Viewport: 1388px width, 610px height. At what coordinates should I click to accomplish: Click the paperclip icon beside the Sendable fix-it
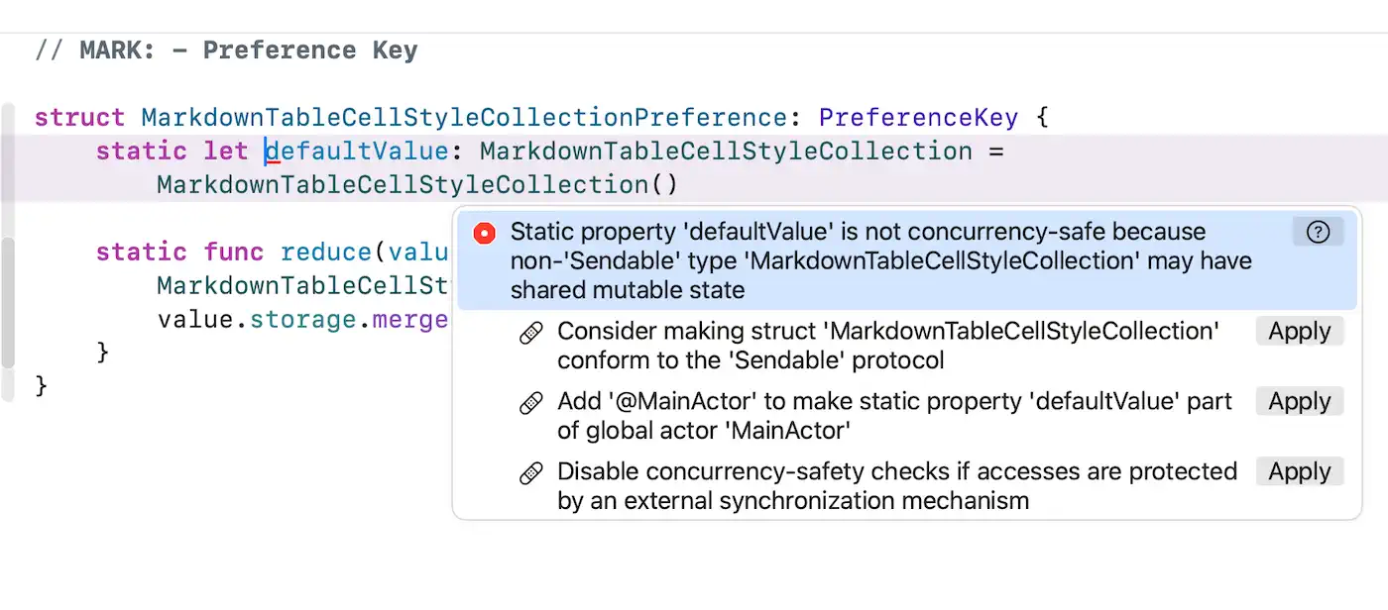pyautogui.click(x=530, y=332)
